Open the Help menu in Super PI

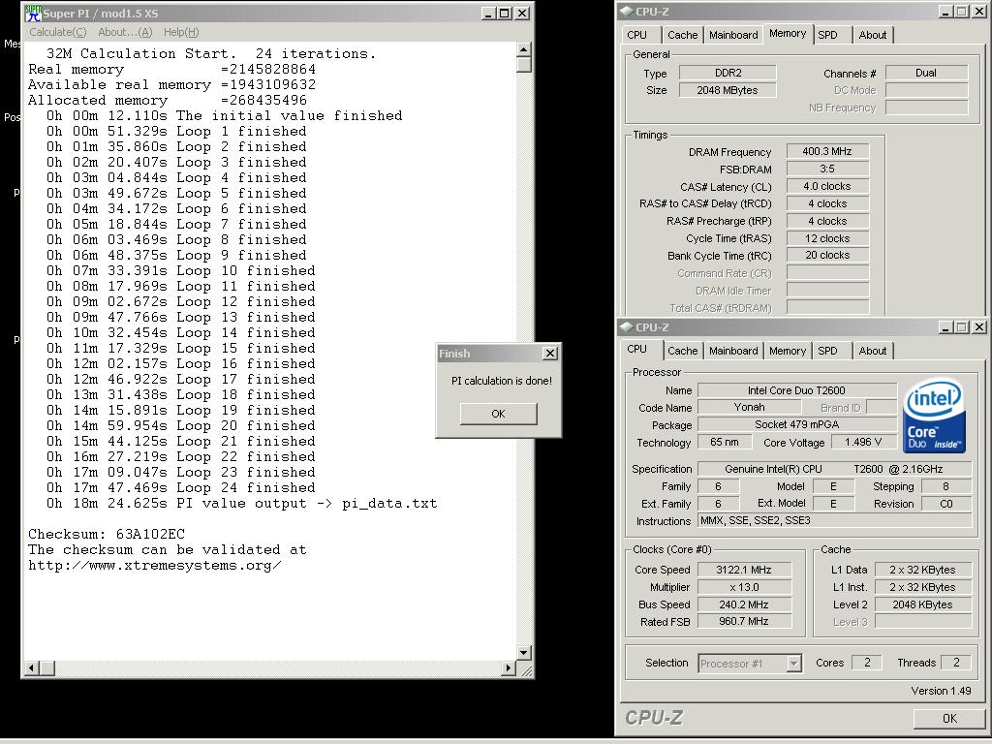tap(181, 32)
